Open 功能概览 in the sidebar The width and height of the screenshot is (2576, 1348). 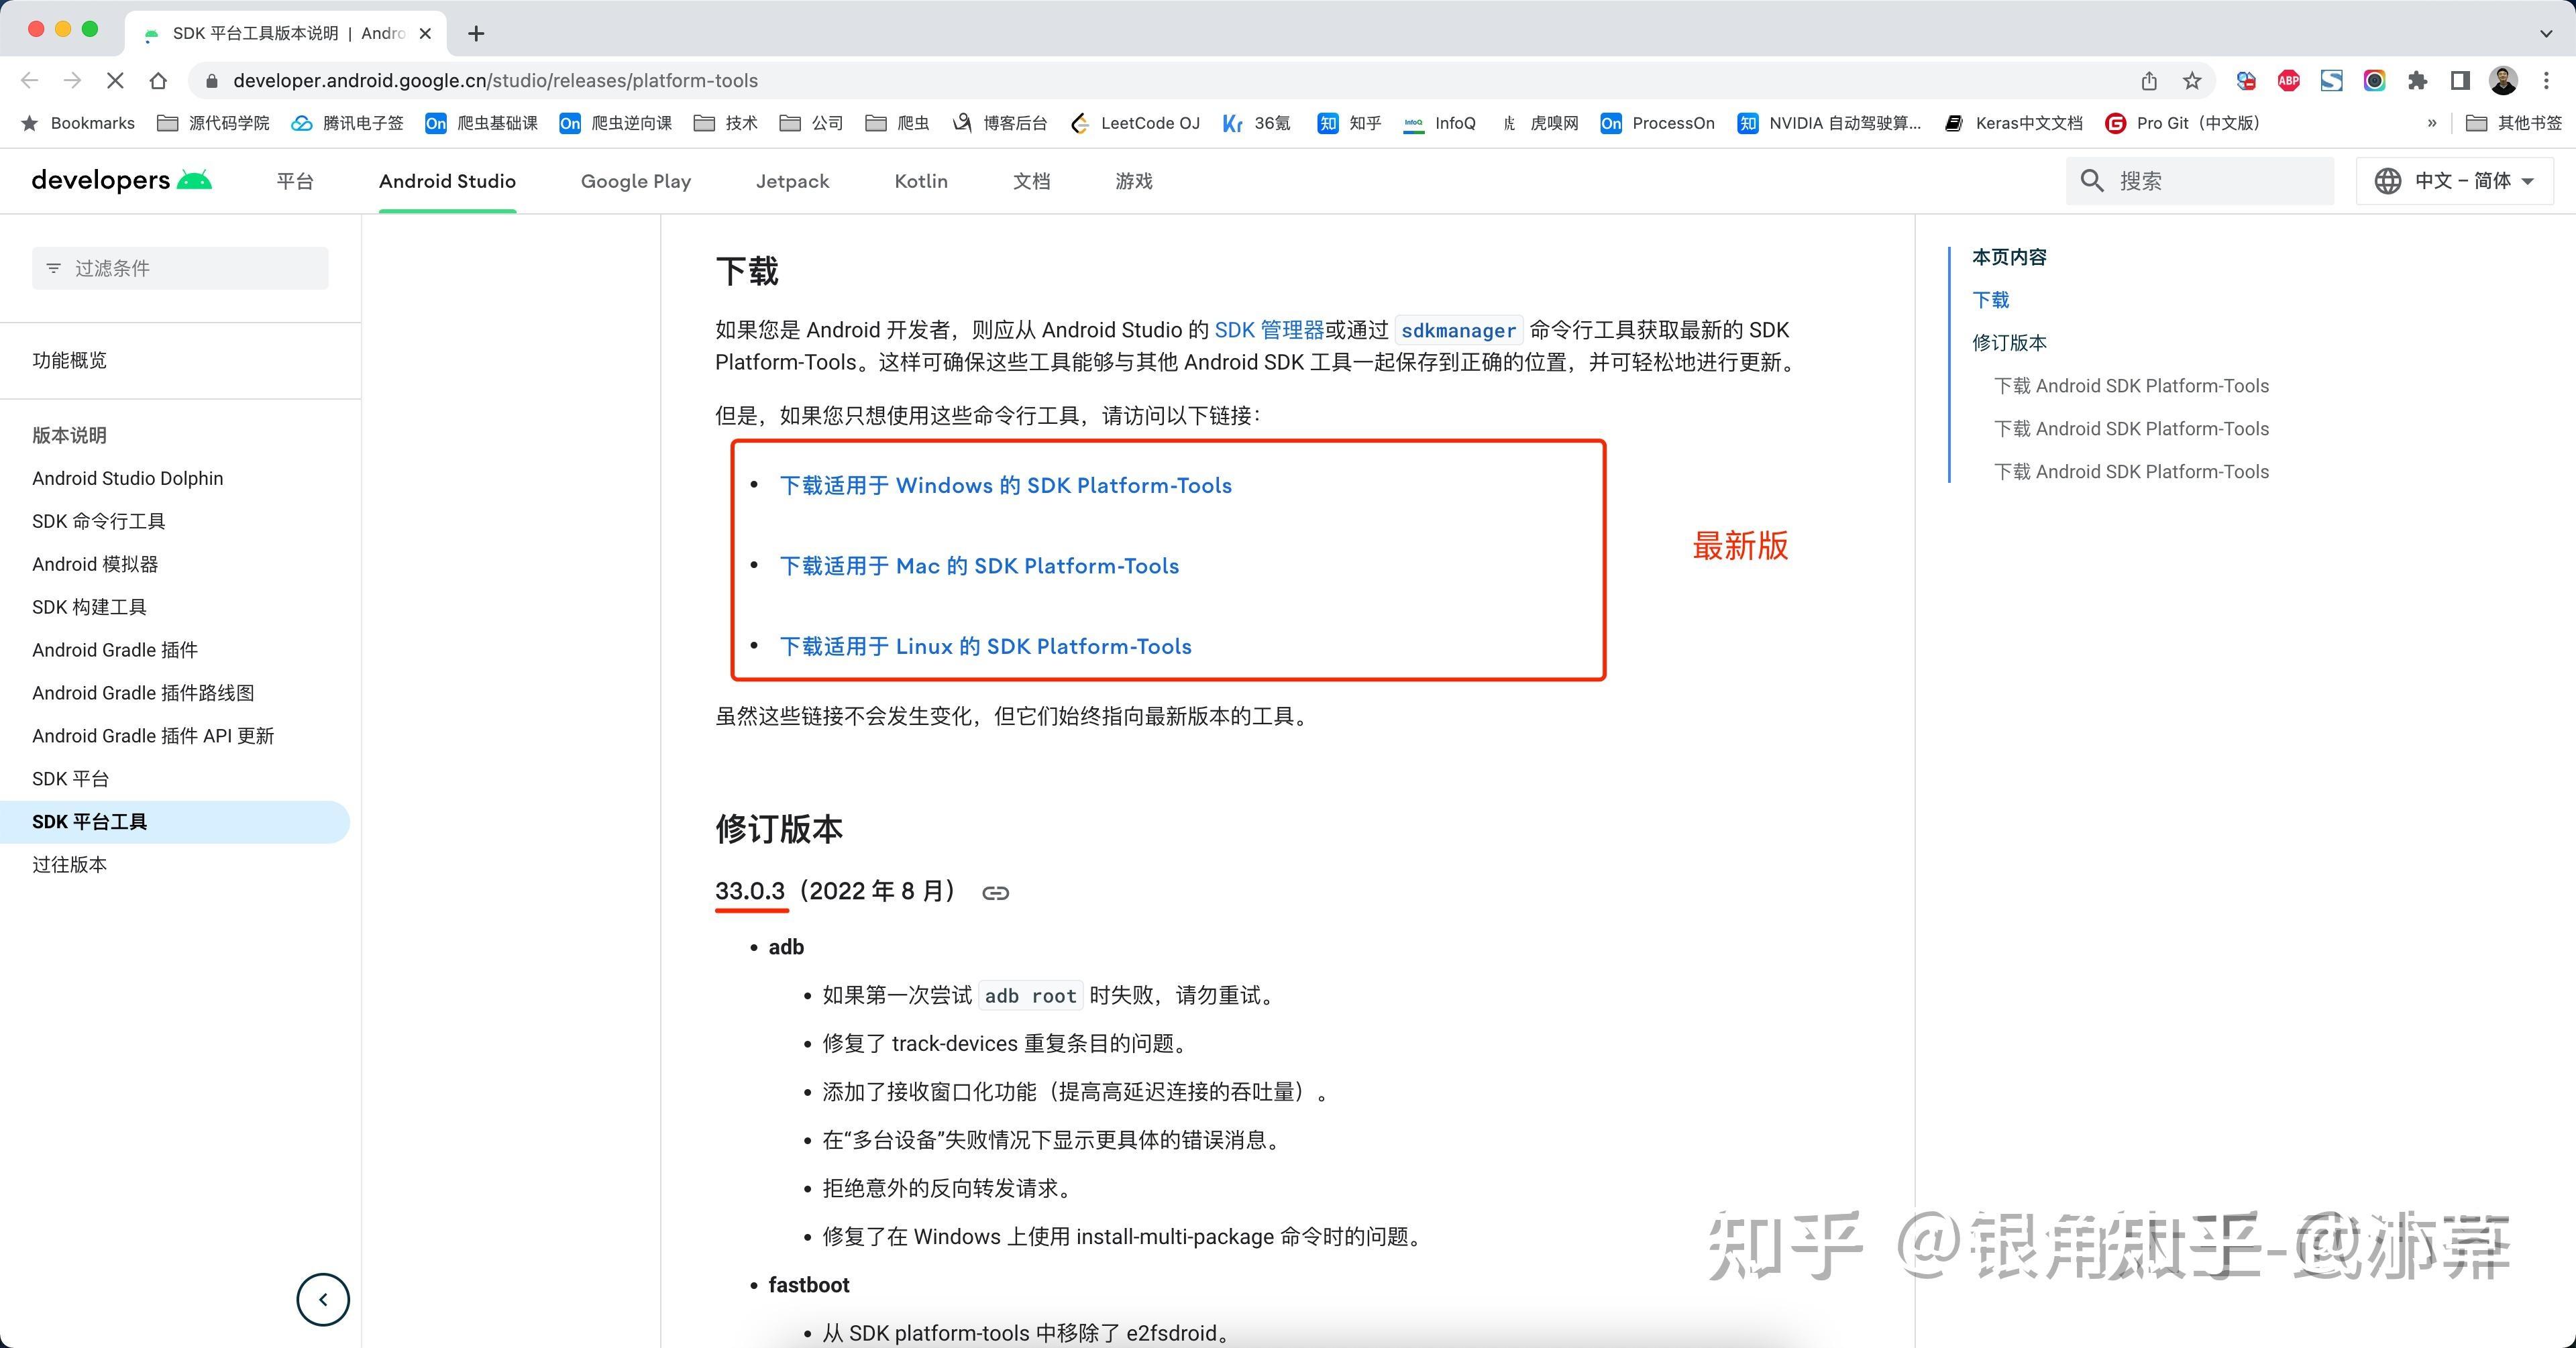tap(69, 360)
